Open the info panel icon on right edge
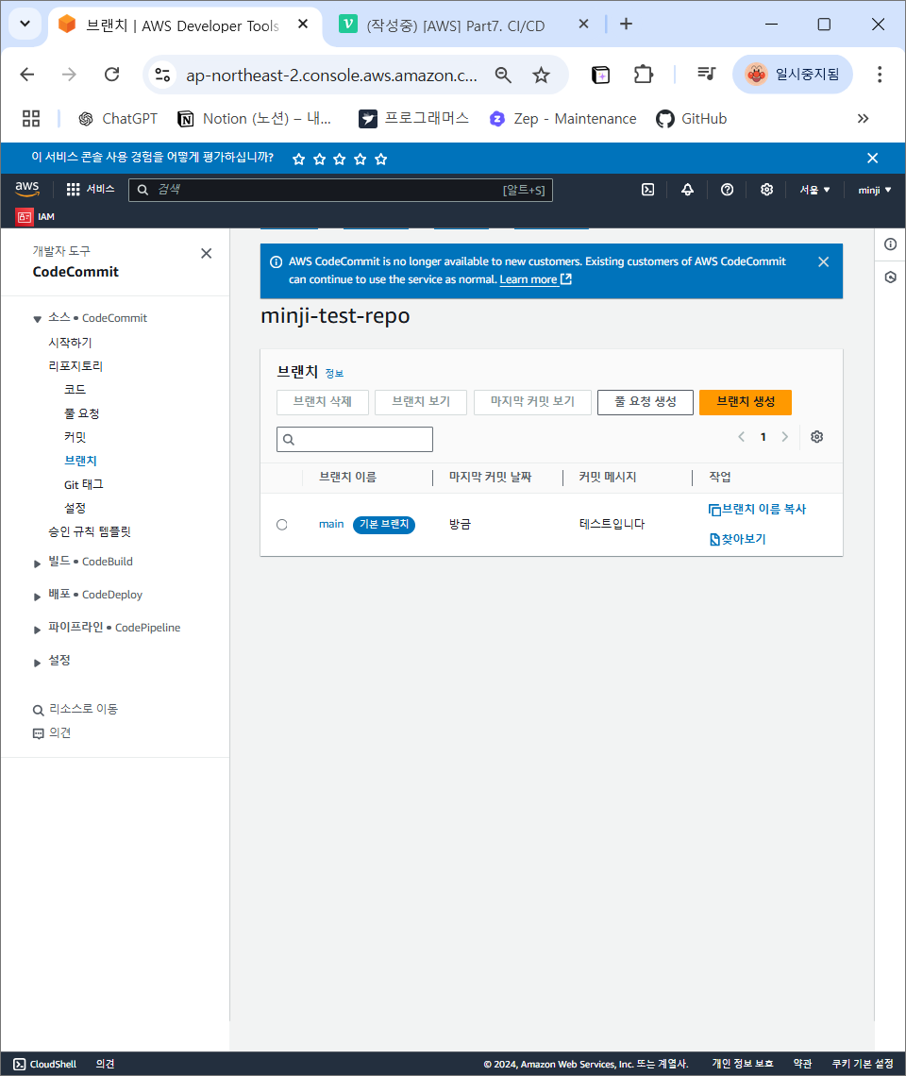The width and height of the screenshot is (906, 1076). coord(890,244)
